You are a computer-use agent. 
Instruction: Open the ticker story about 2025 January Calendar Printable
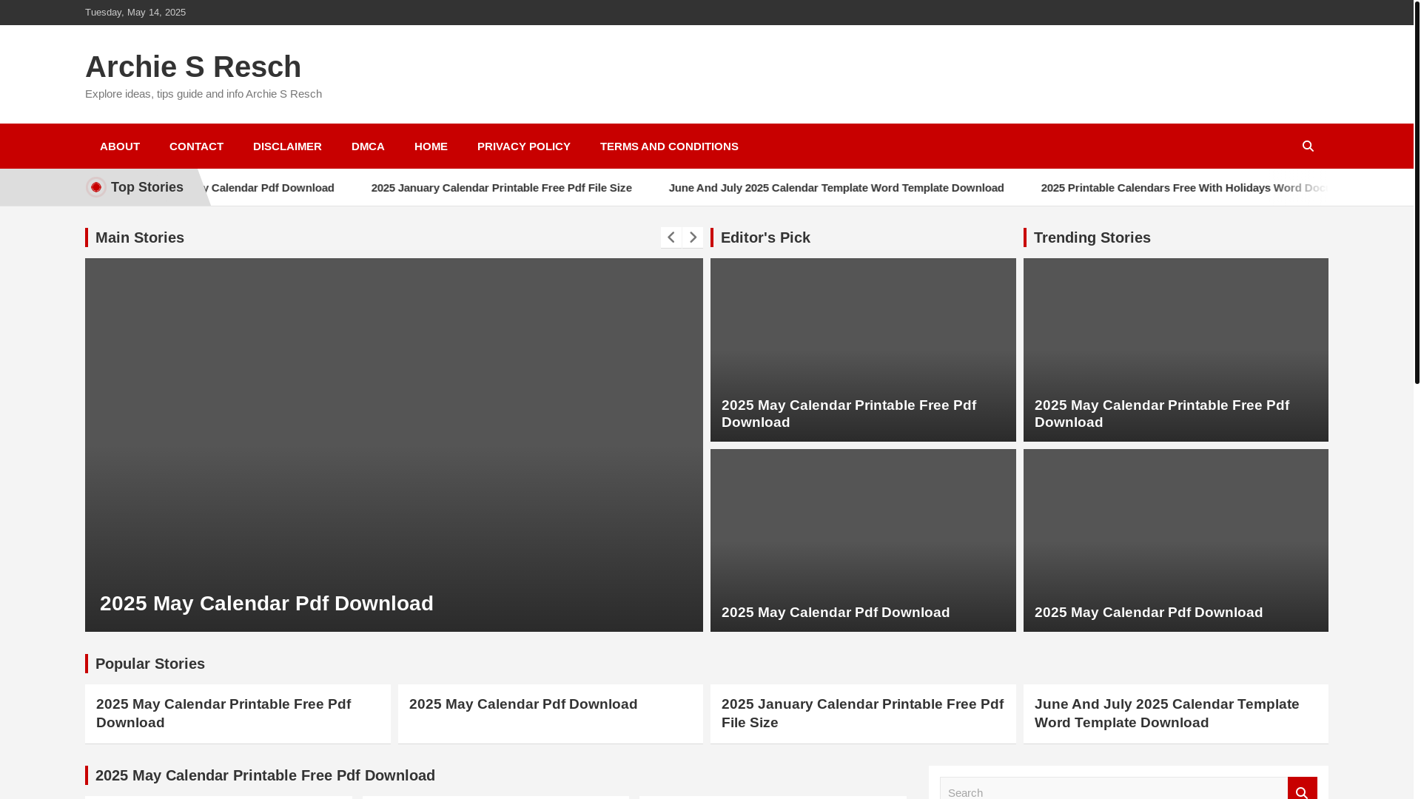pos(501,188)
